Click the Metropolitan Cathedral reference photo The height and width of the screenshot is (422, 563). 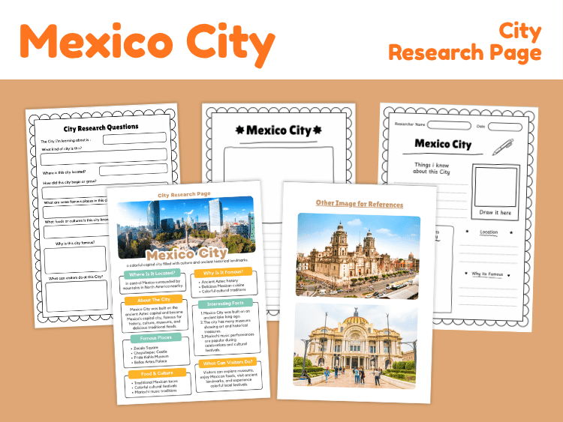[x=358, y=256]
